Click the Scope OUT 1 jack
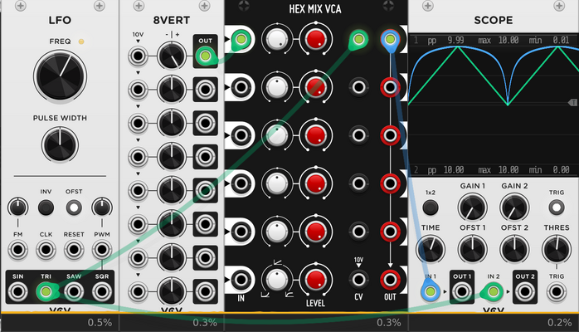The height and width of the screenshot is (332, 579). pyautogui.click(x=462, y=292)
